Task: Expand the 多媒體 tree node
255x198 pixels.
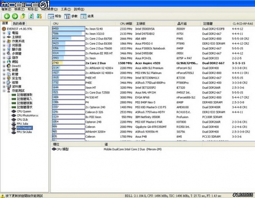Action: coord(4,54)
